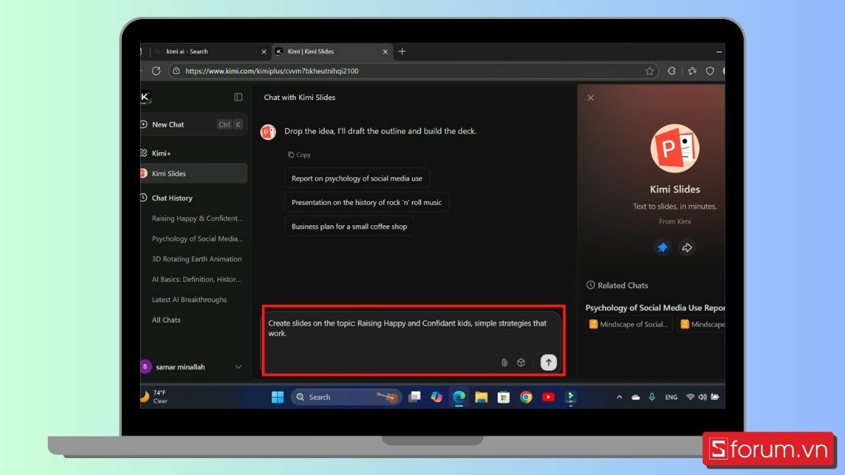The width and height of the screenshot is (845, 475).
Task: Open Microsoft Edge on the taskbar
Action: (459, 397)
